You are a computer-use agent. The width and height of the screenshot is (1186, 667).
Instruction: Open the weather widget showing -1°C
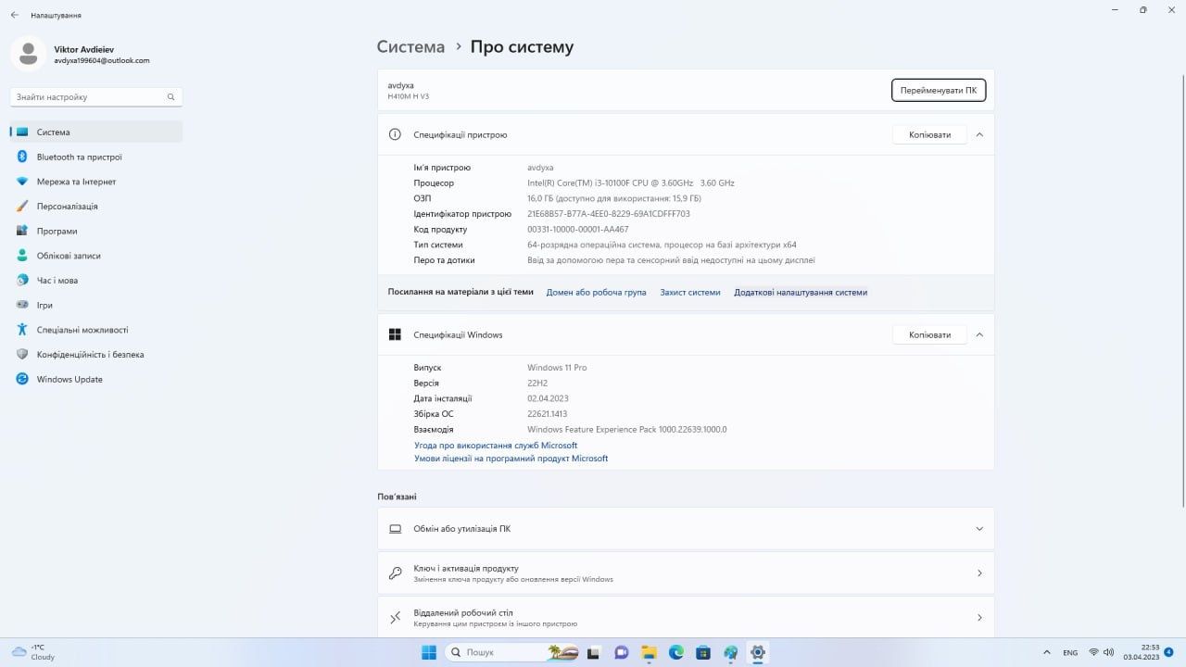[33, 652]
